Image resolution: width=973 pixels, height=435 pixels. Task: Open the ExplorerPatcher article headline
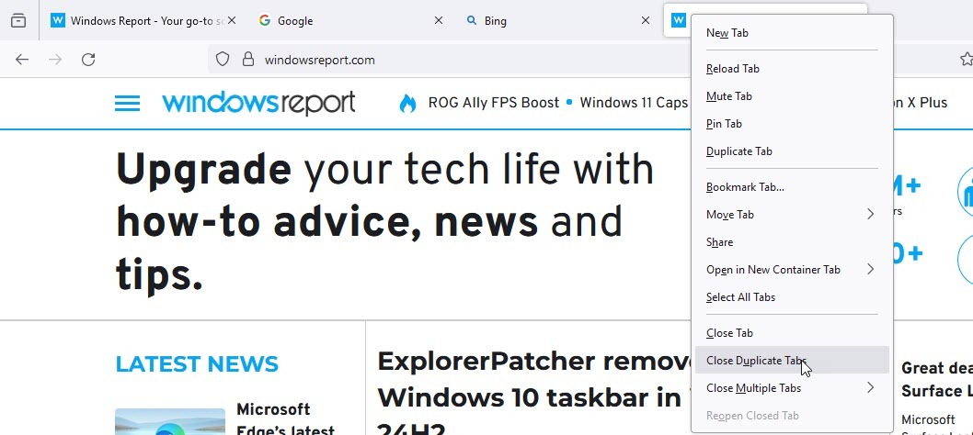pyautogui.click(x=533, y=394)
